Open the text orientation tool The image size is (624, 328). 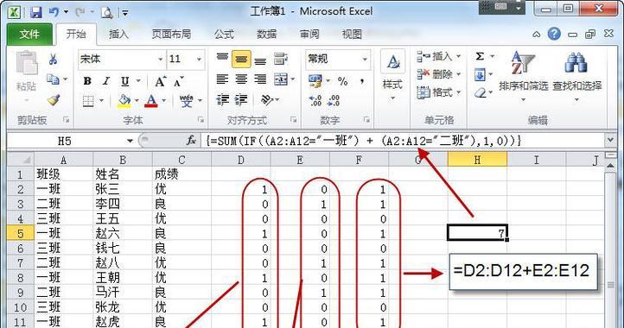267,99
